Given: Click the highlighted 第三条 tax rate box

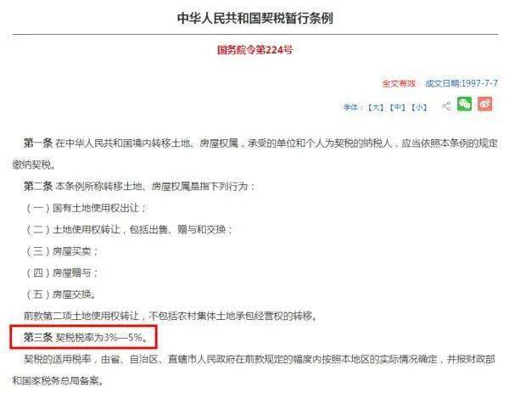Looking at the screenshot, I should [x=83, y=337].
